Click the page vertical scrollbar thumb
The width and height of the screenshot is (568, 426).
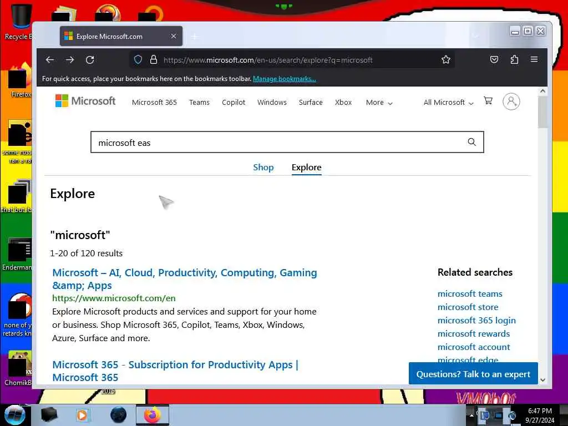coord(542,111)
